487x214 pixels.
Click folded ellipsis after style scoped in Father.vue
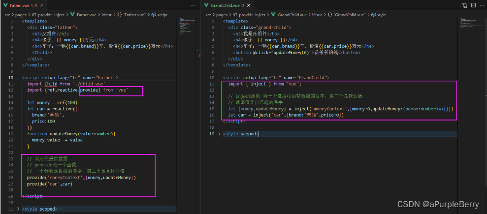[x=60, y=209]
